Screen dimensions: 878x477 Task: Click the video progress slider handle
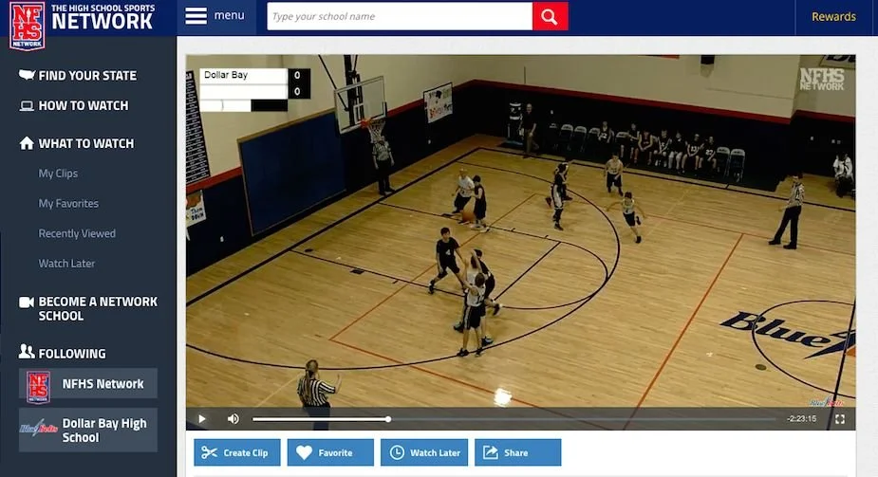point(388,419)
